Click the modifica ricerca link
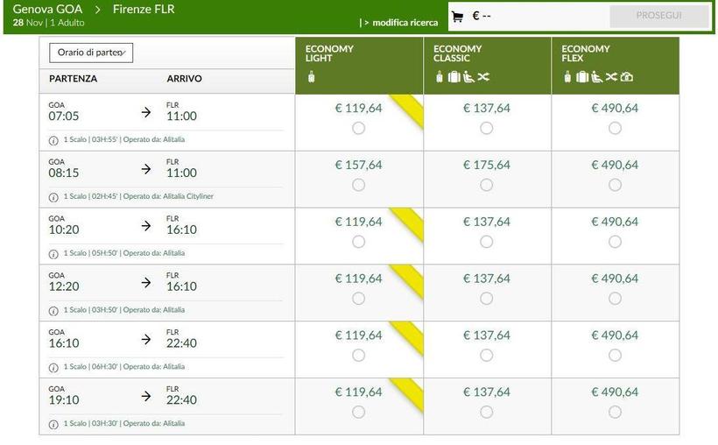Image resolution: width=718 pixels, height=445 pixels. [404, 23]
